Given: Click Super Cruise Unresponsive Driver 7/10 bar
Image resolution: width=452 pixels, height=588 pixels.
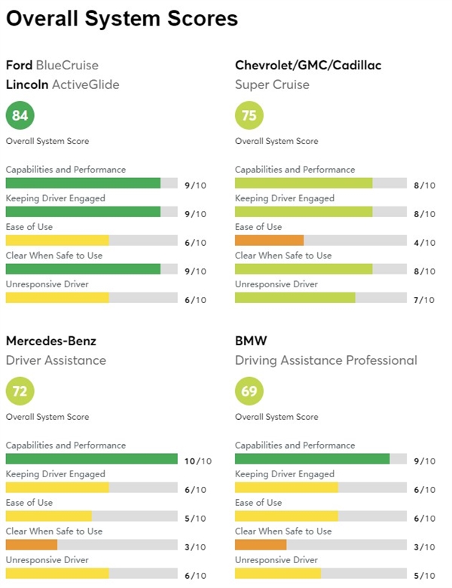Looking at the screenshot, I should tap(321, 298).
